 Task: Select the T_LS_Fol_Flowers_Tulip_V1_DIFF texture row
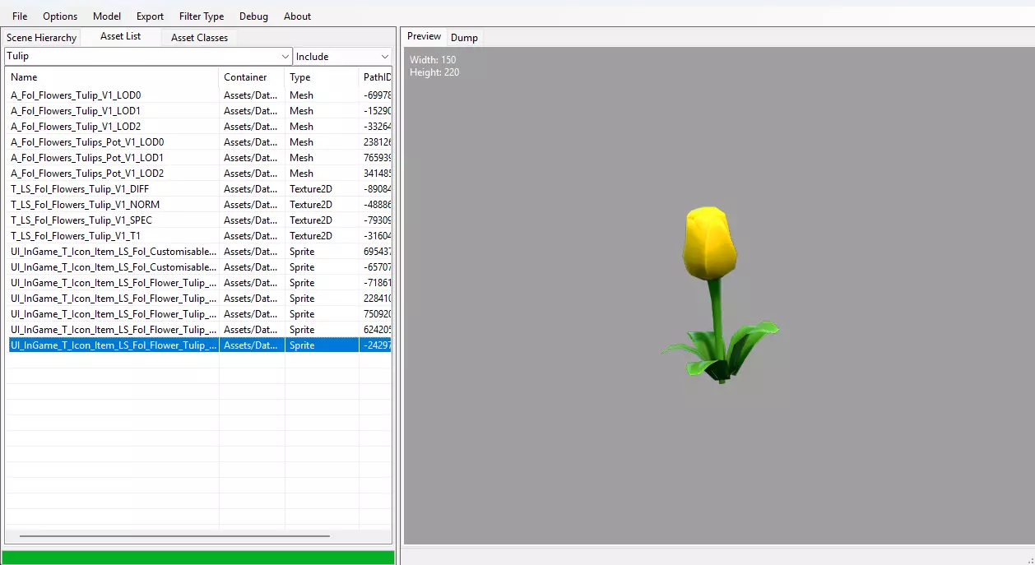tap(80, 189)
